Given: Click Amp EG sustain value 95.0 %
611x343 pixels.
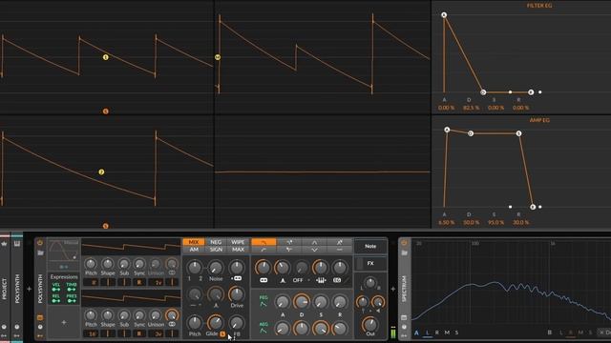Looking at the screenshot, I should click(x=495, y=222).
